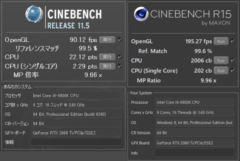This screenshot has height=161, width=240.
Task: Toggle the CPU single-core checkbox in Cinebench 11.5
Action: (120, 66)
